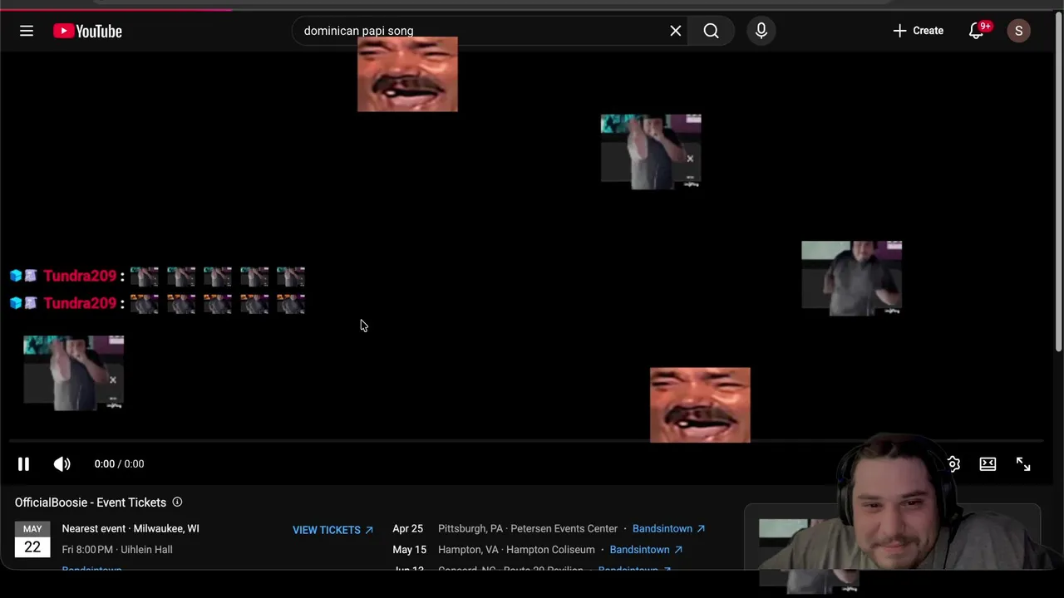Start voice search with microphone icon
1064x598 pixels.
761,31
